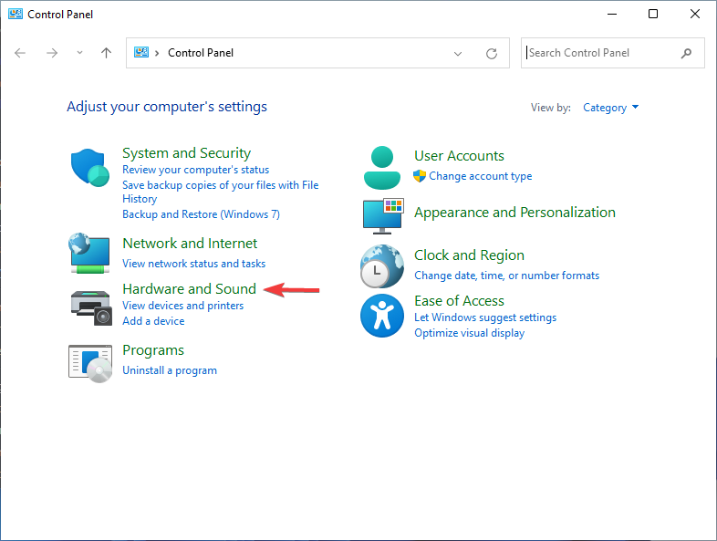Click Control Panel in the address breadcrumb

[x=201, y=53]
